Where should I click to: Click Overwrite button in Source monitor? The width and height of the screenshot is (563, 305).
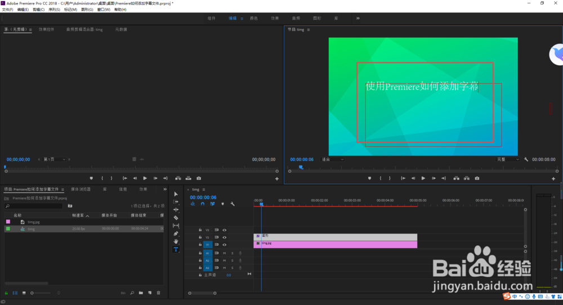pos(189,178)
